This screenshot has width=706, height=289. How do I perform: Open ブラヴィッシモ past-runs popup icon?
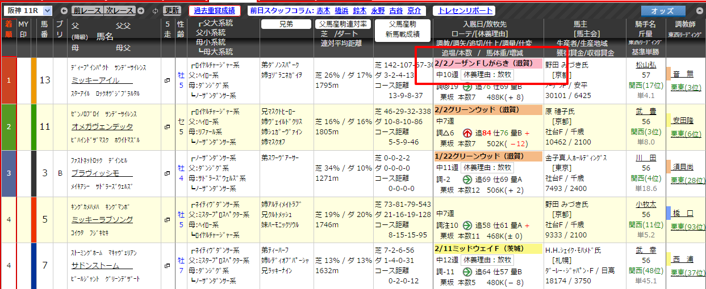pos(167,173)
